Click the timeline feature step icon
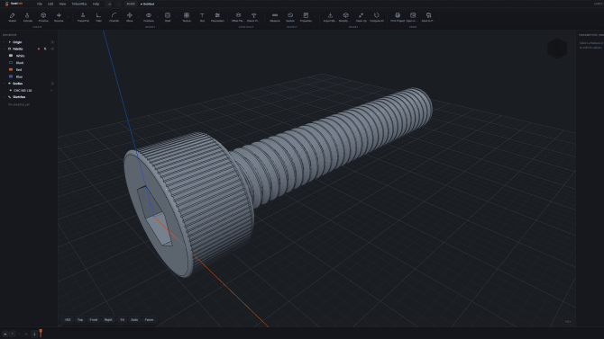Viewport: 604px width, 339px height. 34,334
